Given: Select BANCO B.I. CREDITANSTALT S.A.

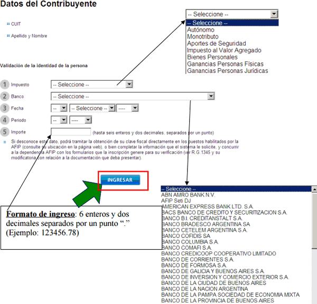Looking at the screenshot, I should 202,218.
